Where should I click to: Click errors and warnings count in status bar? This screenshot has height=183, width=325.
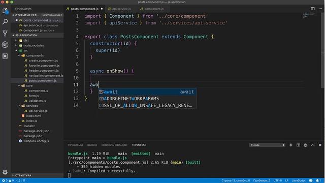coord(8,180)
